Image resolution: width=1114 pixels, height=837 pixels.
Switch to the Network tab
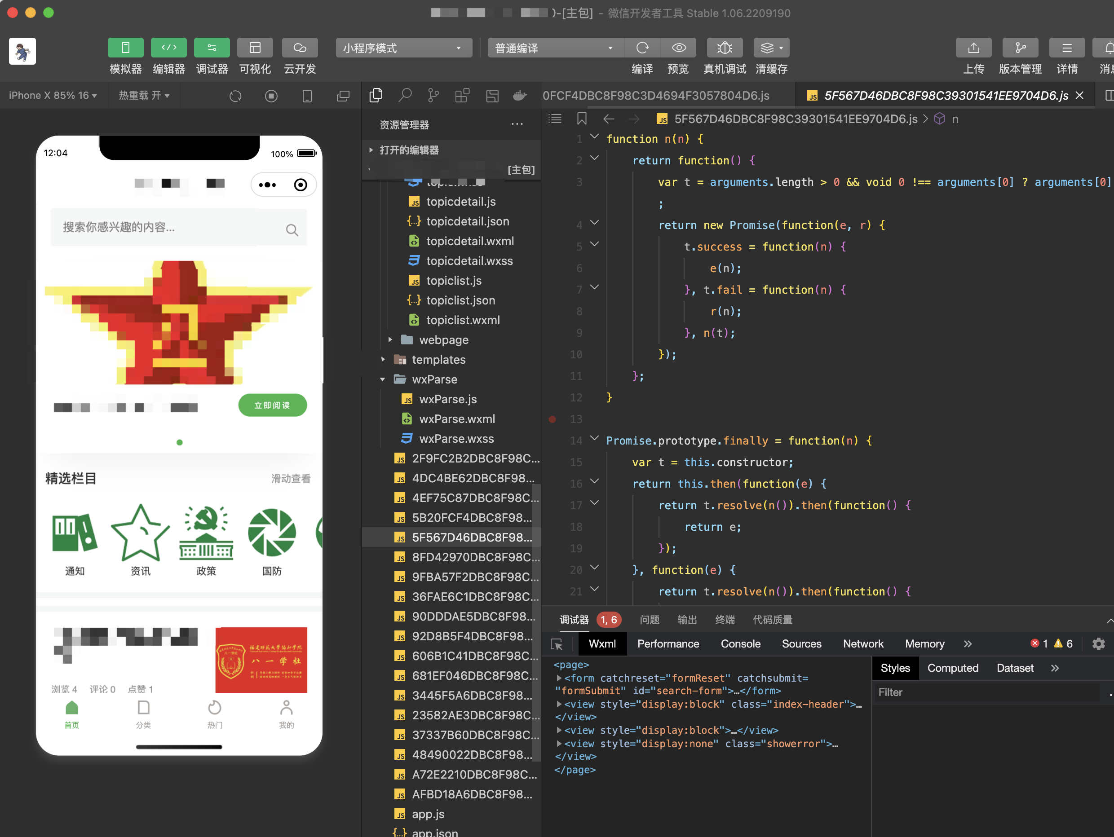tap(863, 644)
